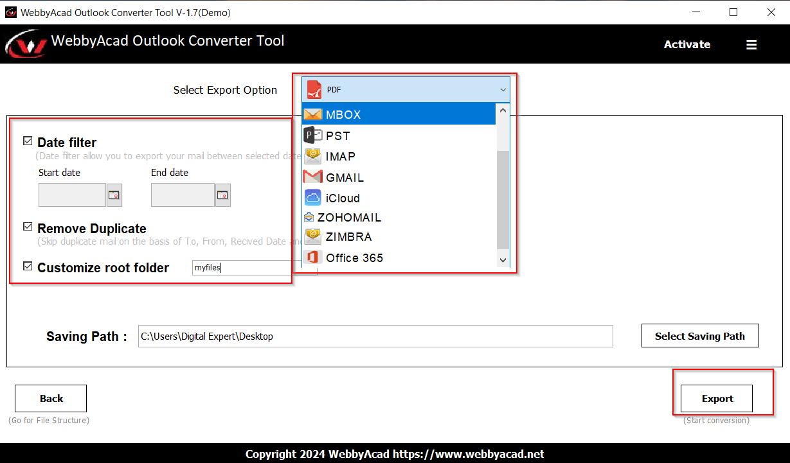Select the Office 365 icon
The image size is (790, 463).
[312, 258]
